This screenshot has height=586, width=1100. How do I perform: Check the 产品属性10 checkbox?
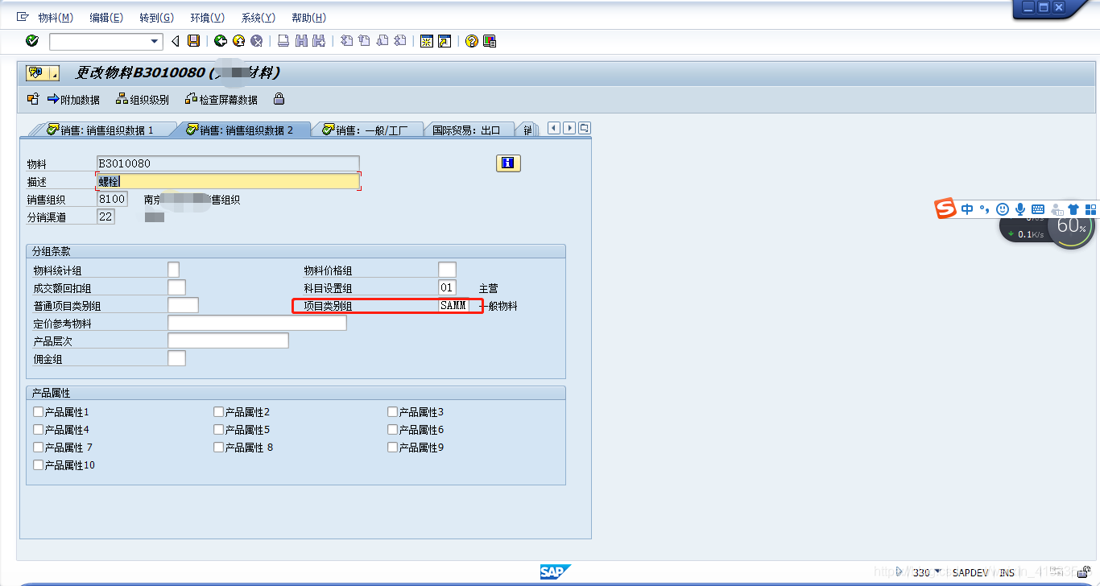[39, 464]
